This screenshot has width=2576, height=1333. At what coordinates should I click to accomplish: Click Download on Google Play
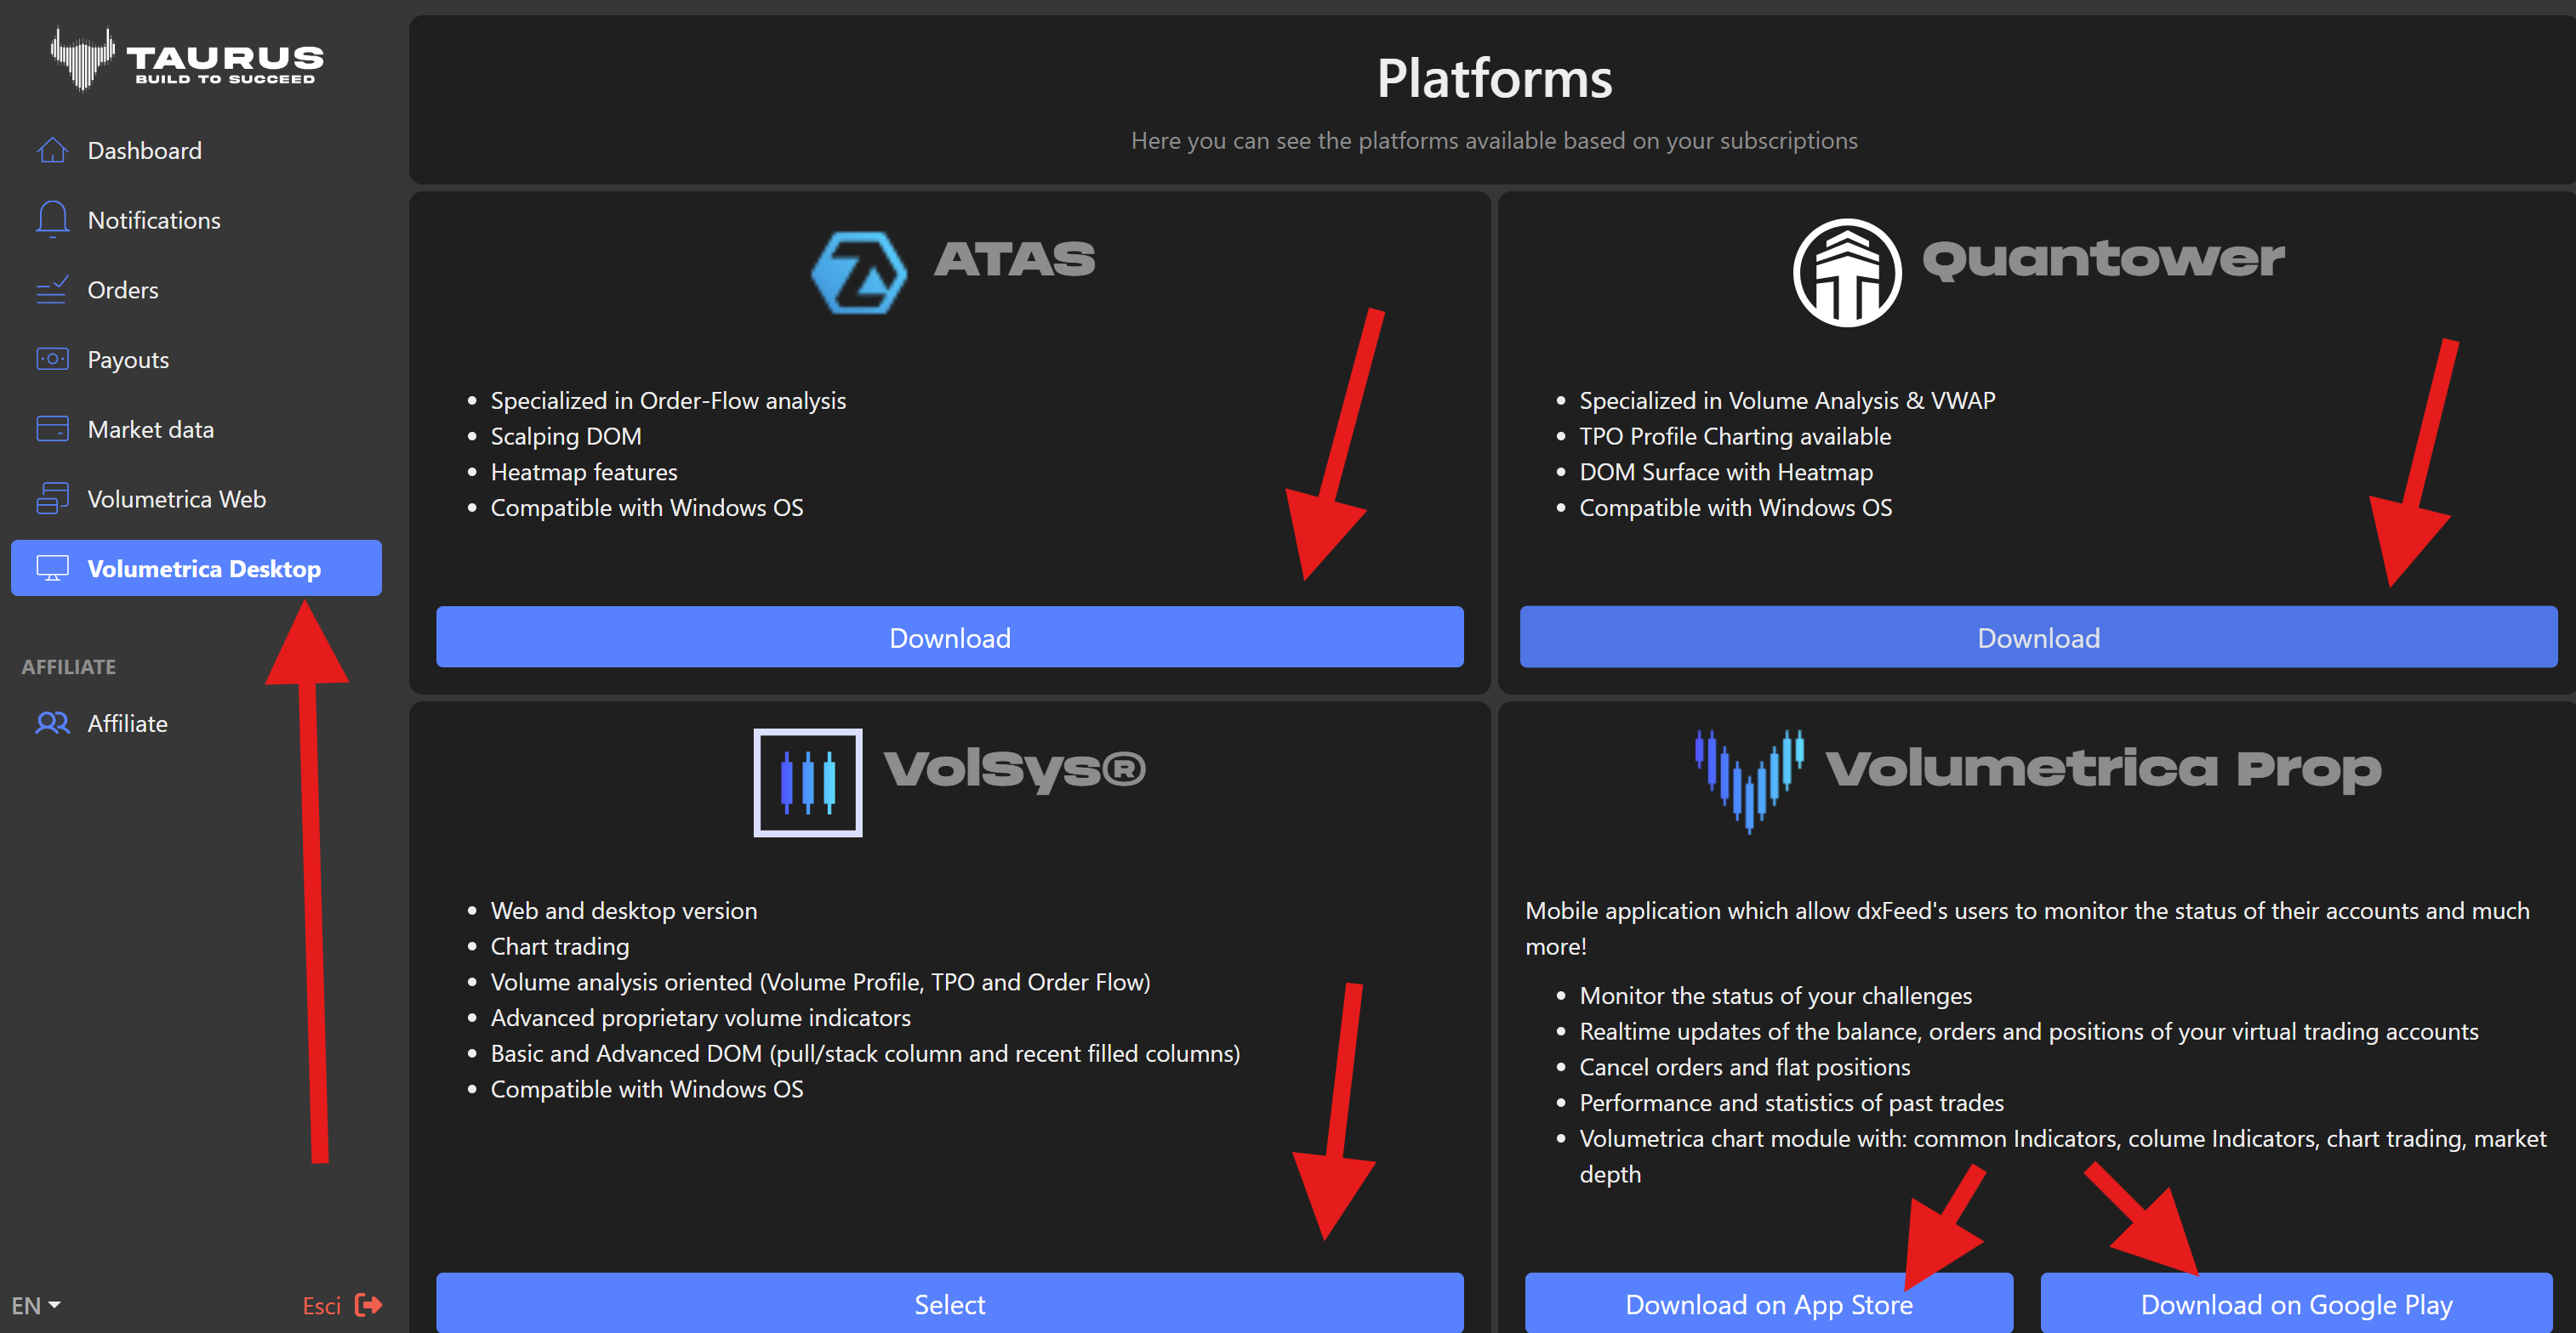click(x=2295, y=1303)
